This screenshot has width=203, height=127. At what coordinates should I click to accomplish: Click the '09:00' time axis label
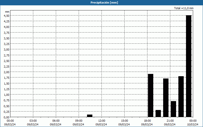tap(79, 121)
